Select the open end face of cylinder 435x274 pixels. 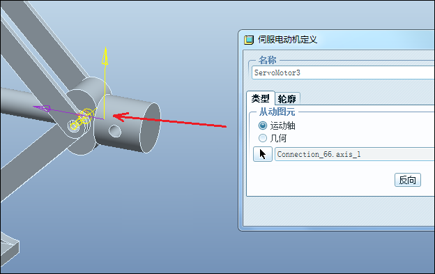[x=150, y=128]
